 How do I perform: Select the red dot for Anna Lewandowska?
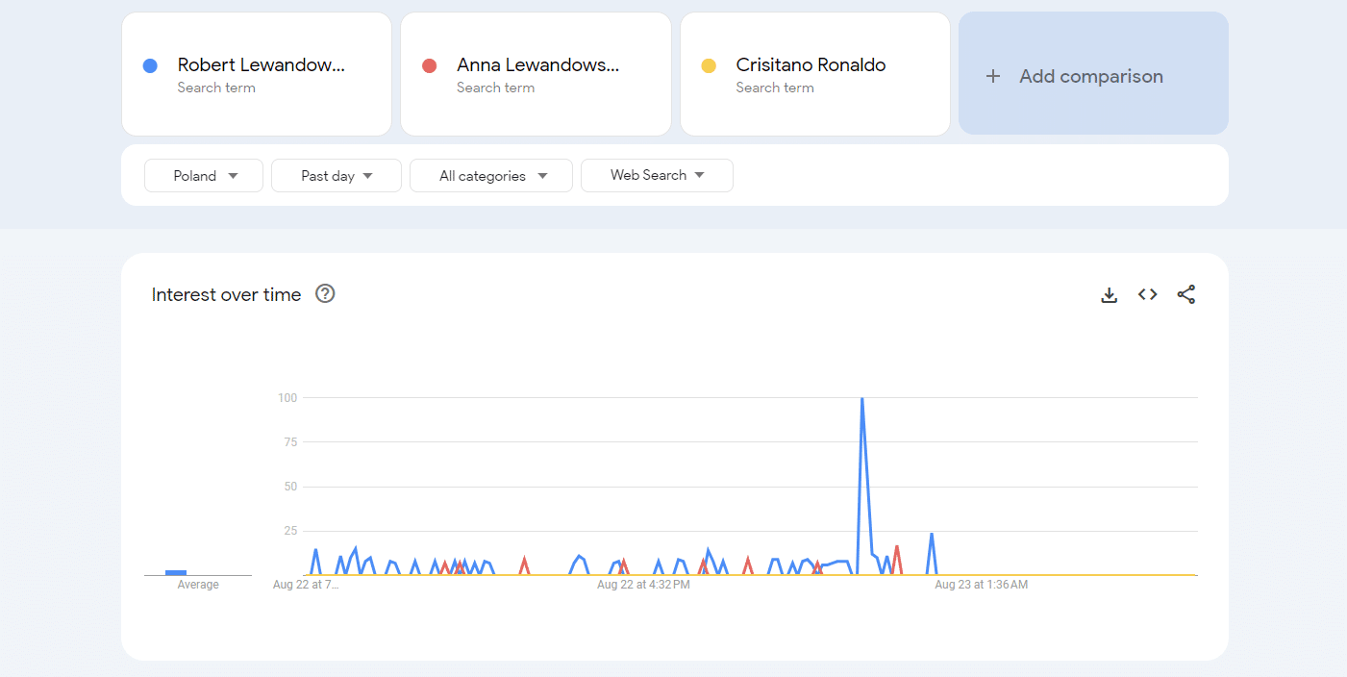click(x=429, y=65)
